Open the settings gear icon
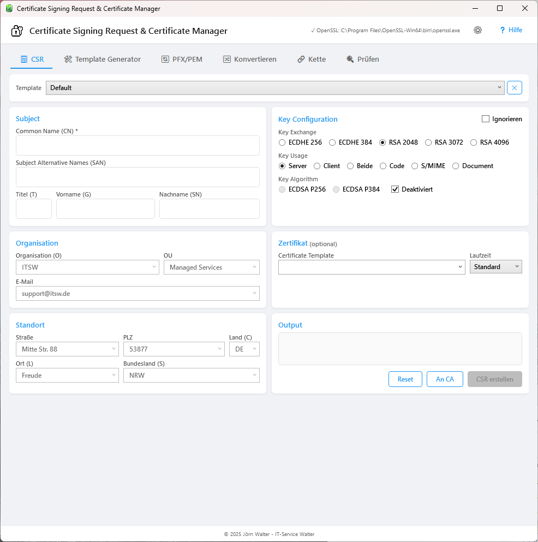 [x=477, y=30]
